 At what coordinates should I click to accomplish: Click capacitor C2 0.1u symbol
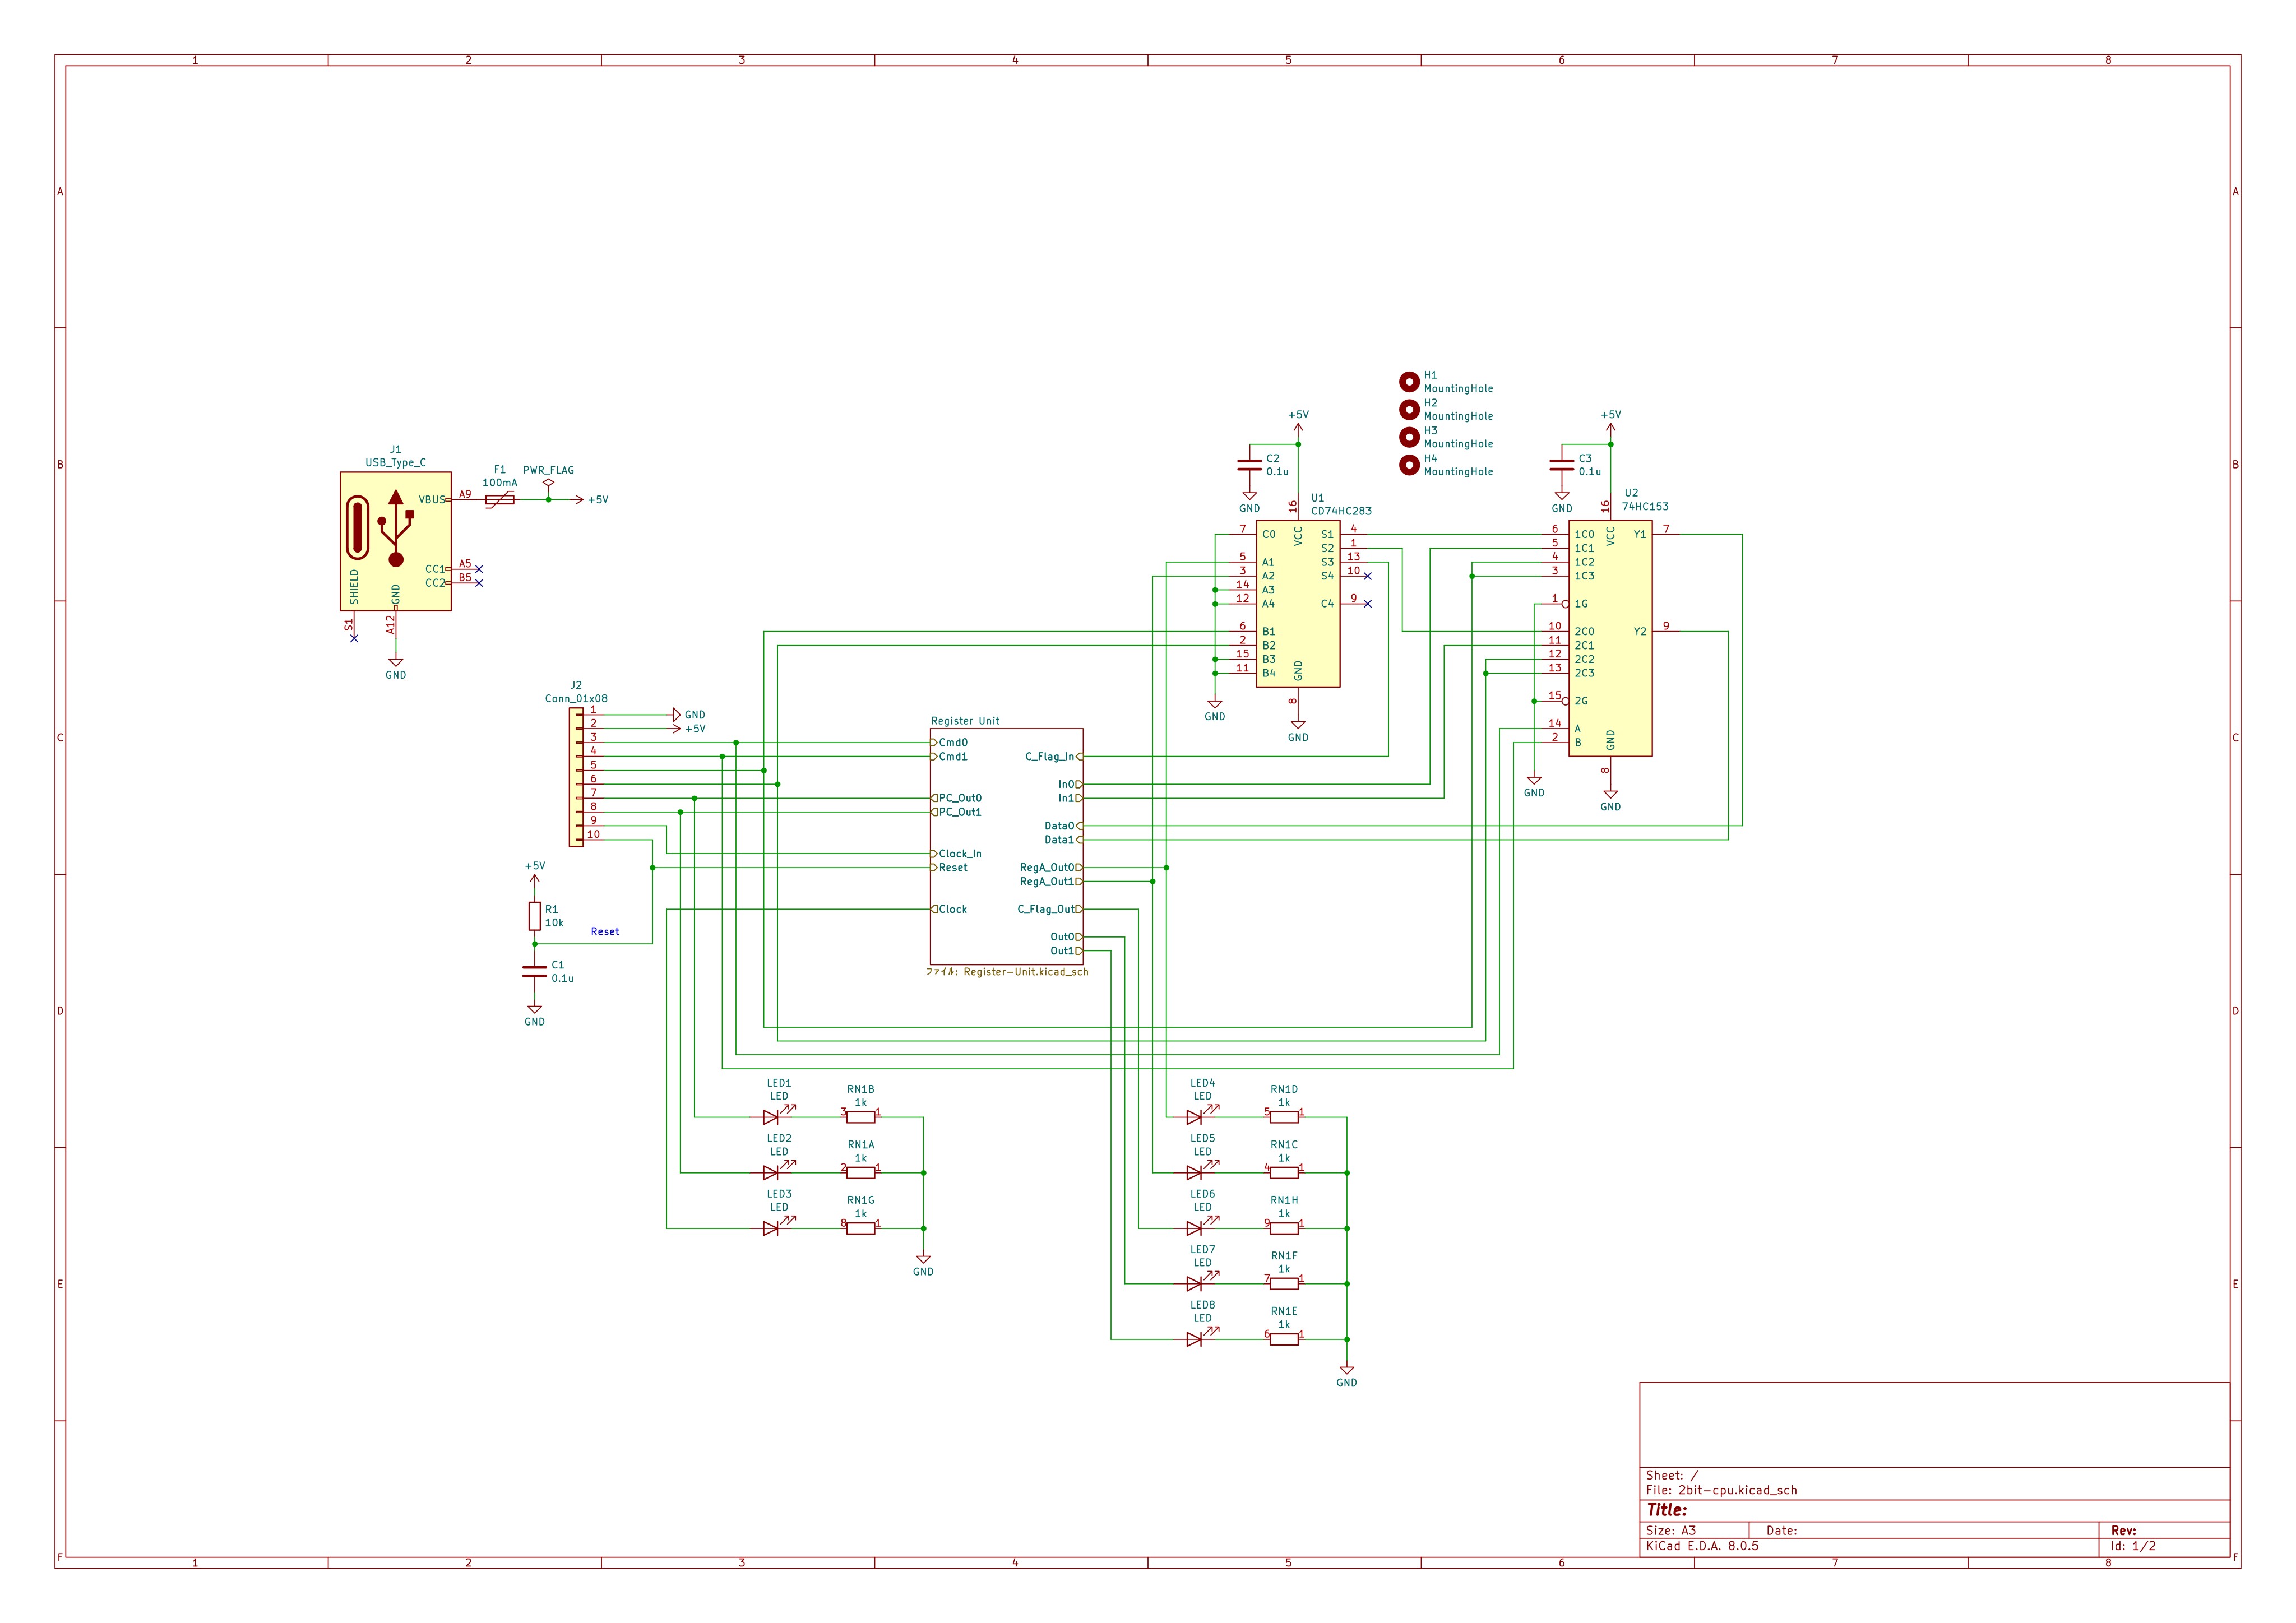(1249, 465)
